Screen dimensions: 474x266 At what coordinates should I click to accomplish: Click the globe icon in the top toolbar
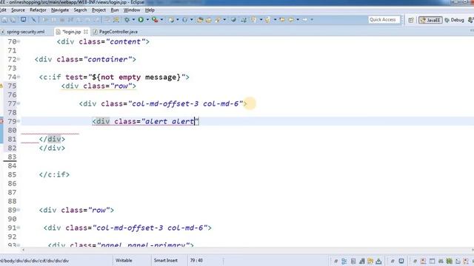point(233,20)
